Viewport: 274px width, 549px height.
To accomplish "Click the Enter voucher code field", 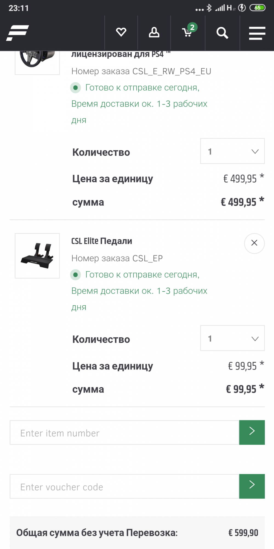I will click(124, 486).
